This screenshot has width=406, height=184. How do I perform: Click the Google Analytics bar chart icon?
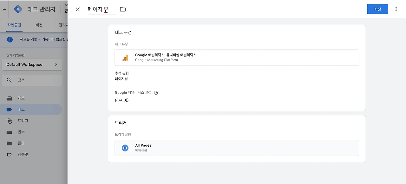(x=125, y=58)
